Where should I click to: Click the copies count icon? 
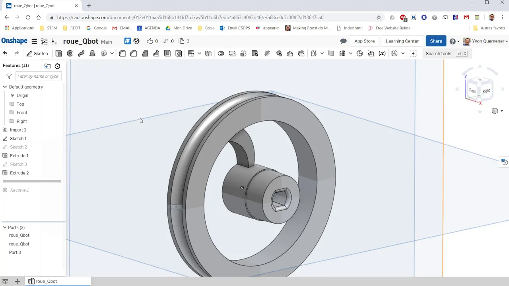[181, 41]
